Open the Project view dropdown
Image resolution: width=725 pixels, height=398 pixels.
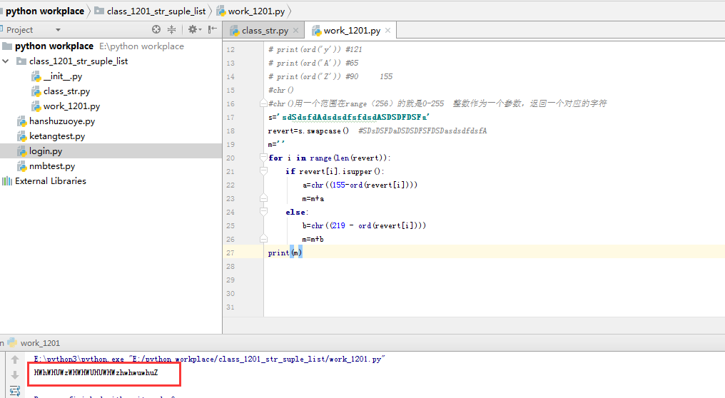[x=58, y=30]
